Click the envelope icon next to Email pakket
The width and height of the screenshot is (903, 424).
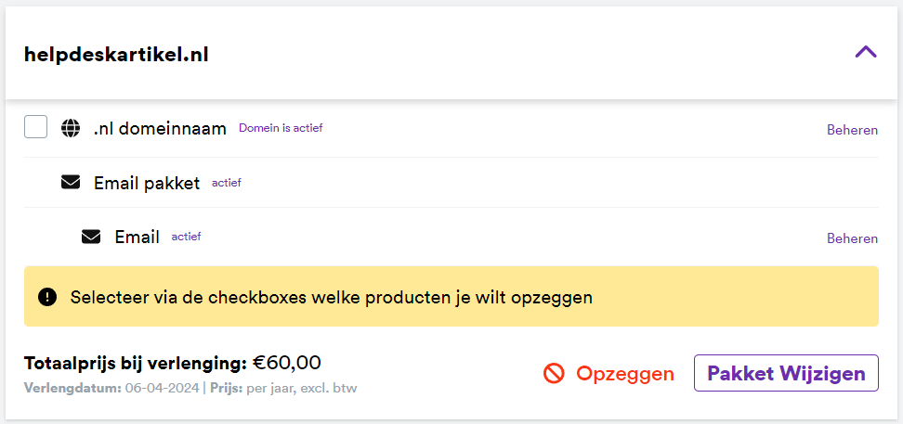pos(71,183)
